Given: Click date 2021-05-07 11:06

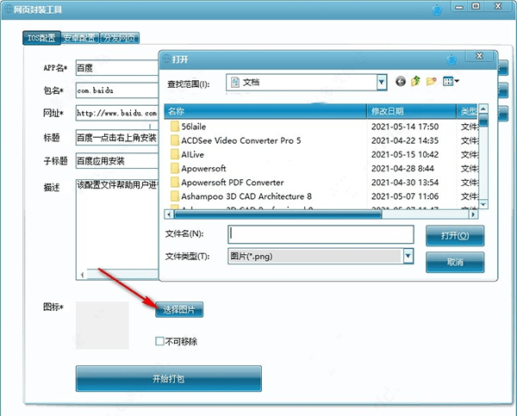Looking at the screenshot, I should [405, 196].
